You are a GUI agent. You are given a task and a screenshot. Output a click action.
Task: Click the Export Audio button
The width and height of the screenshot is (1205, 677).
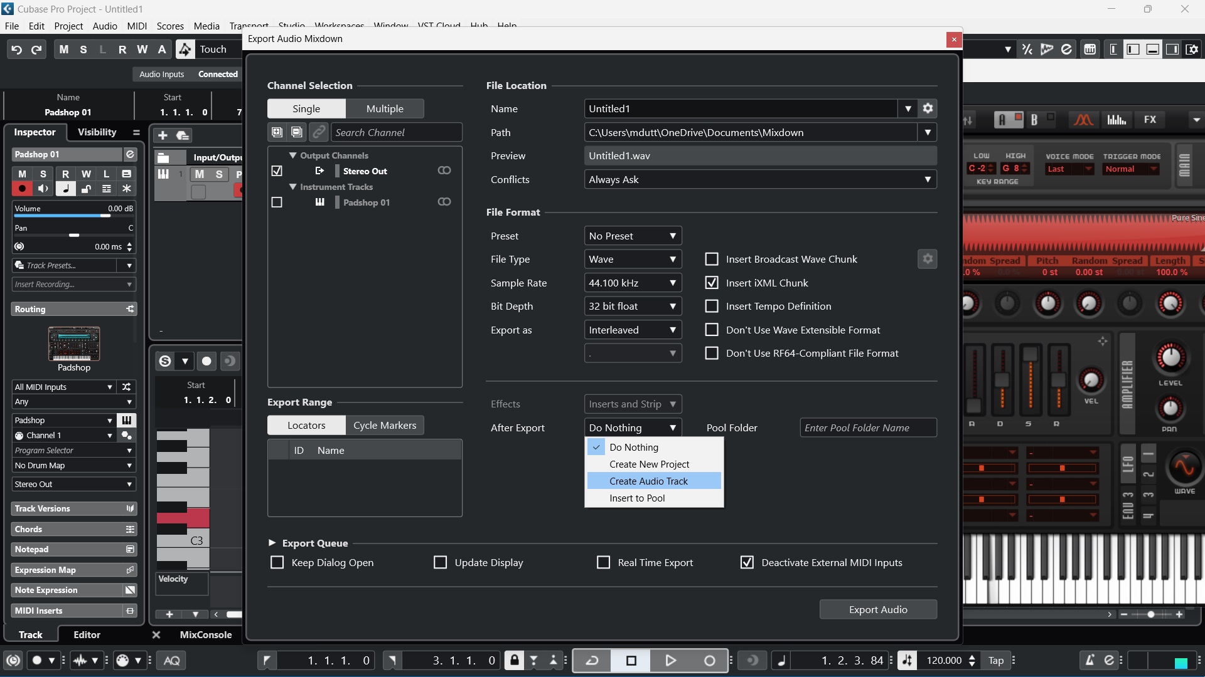point(878,609)
